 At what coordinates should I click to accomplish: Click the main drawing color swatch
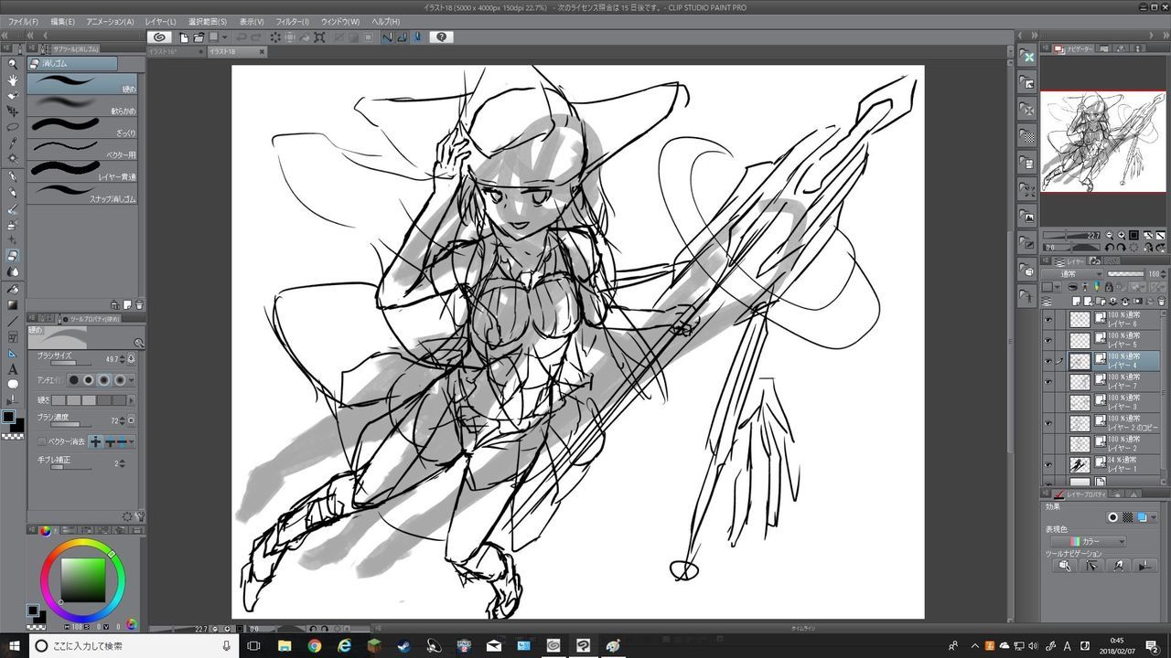(x=8, y=417)
